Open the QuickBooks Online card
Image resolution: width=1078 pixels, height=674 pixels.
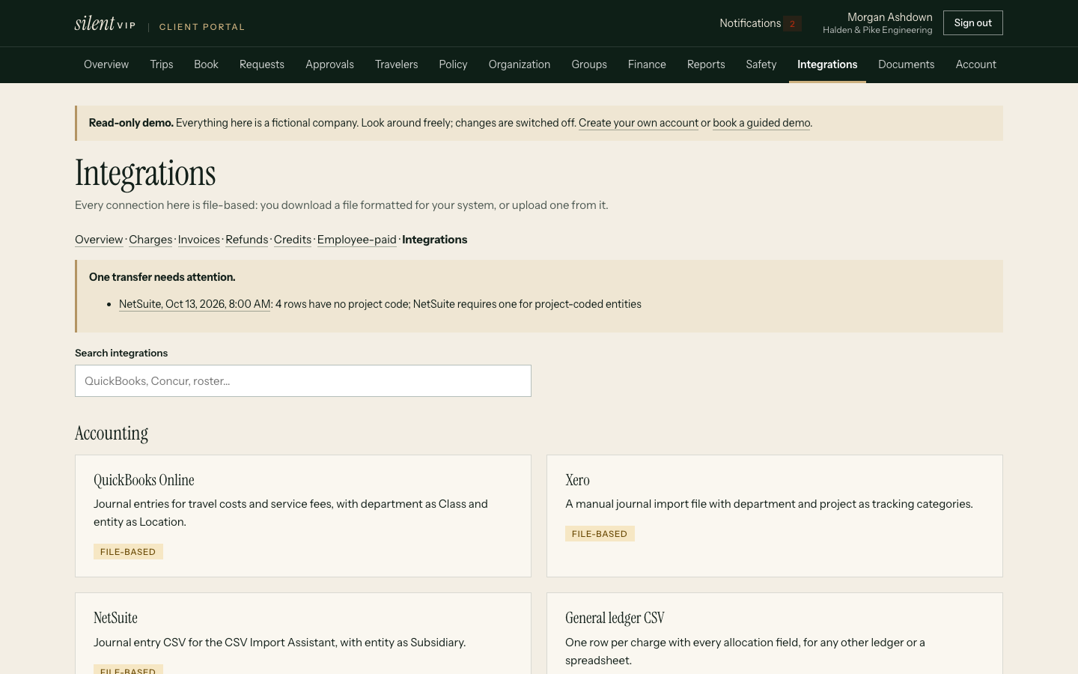tap(303, 516)
